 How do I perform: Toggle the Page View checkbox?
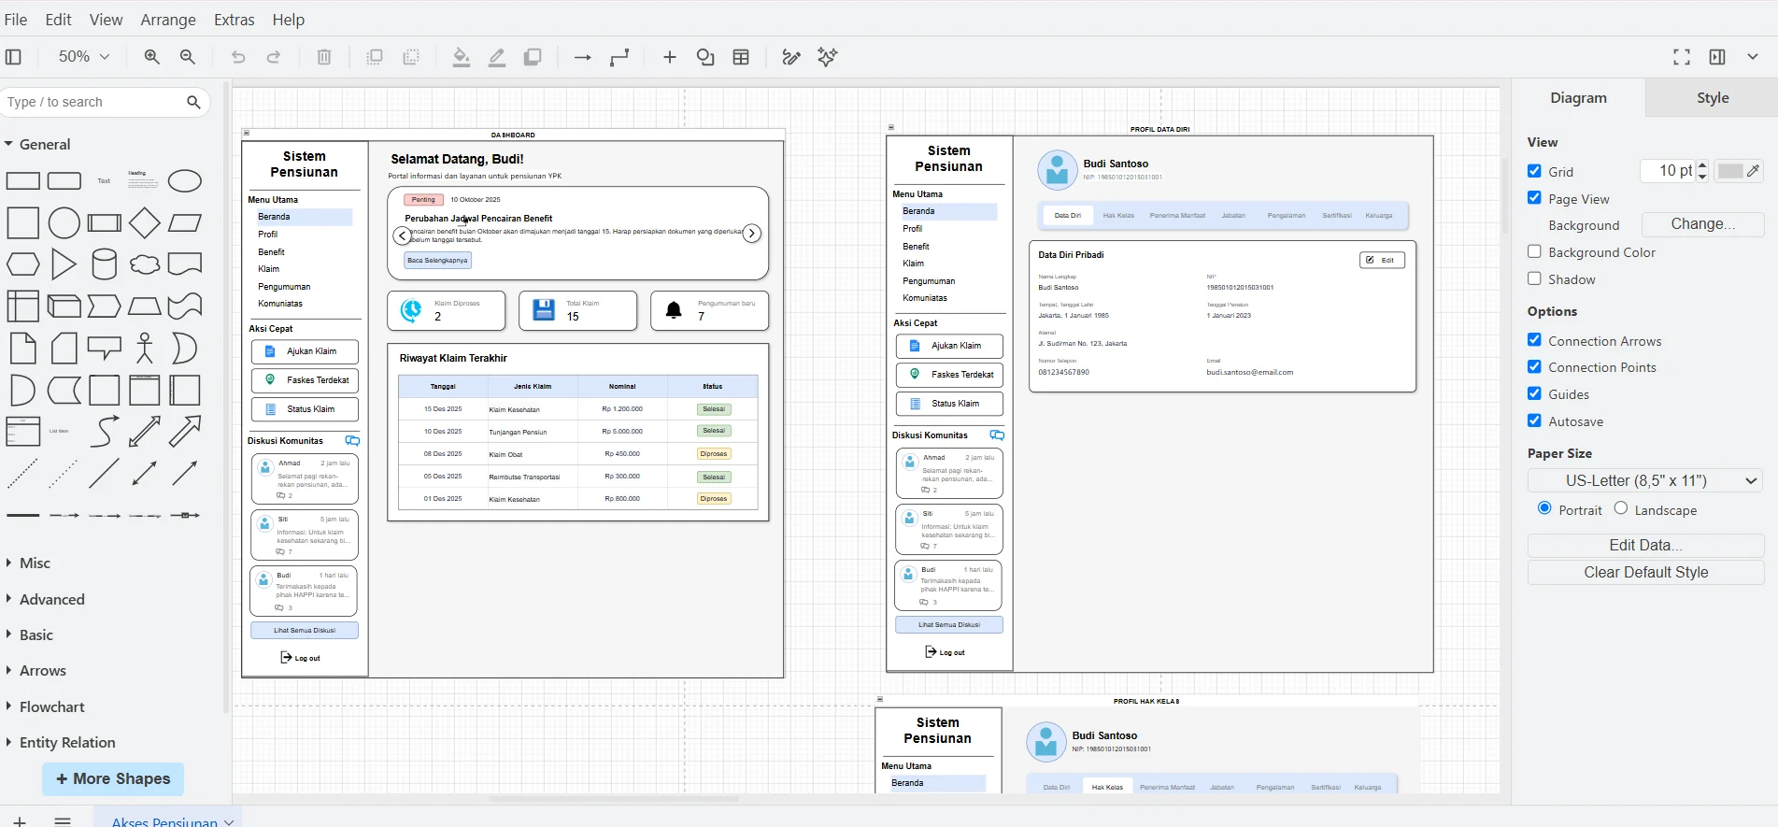[x=1534, y=198]
